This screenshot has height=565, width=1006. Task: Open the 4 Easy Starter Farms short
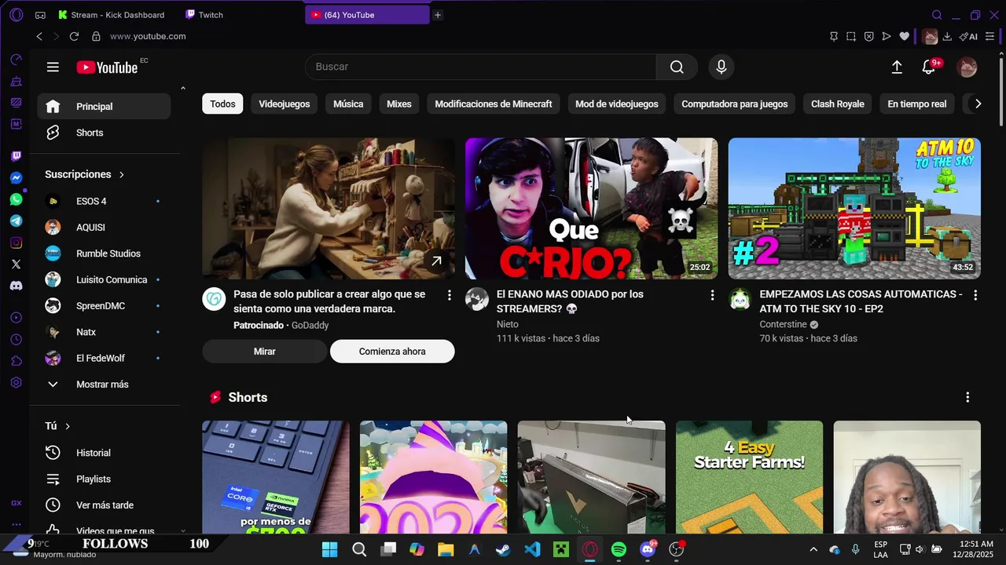749,477
